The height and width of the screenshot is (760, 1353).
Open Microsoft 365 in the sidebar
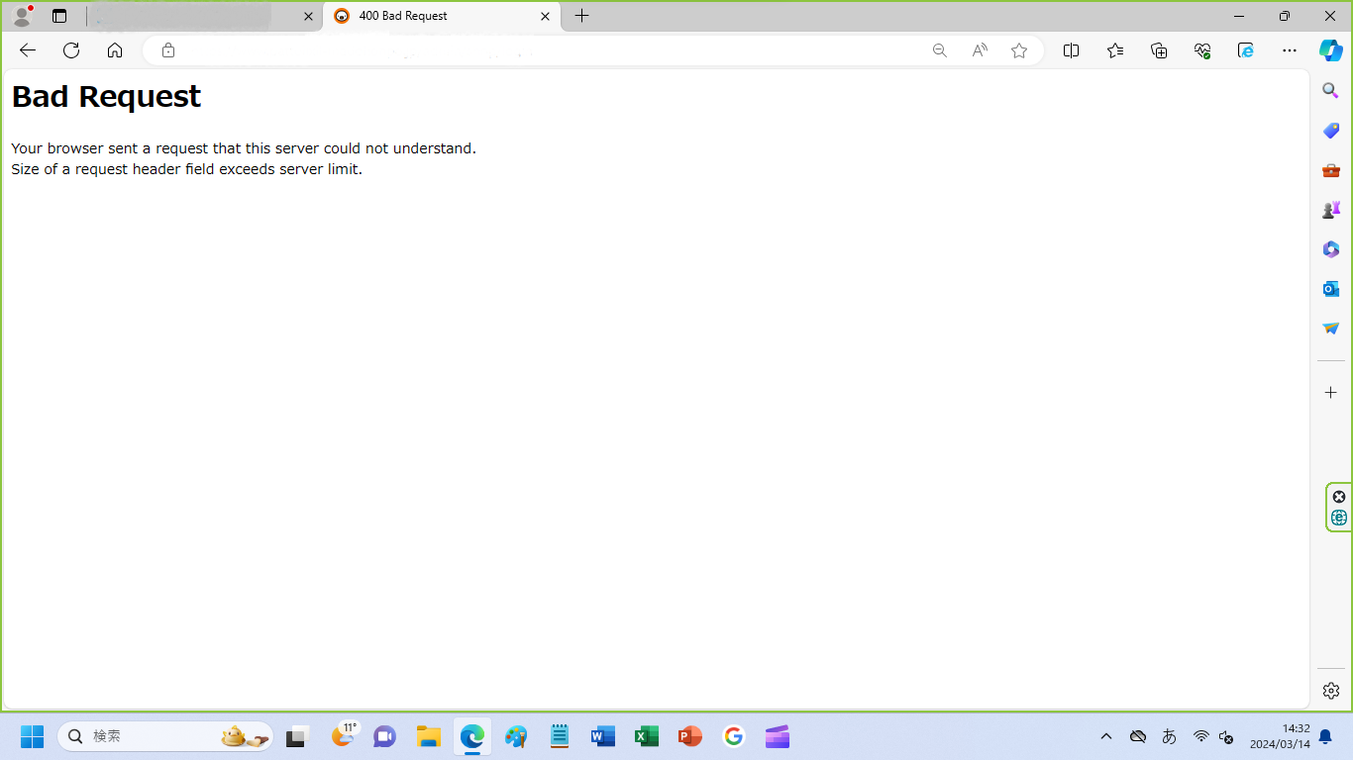[1331, 249]
